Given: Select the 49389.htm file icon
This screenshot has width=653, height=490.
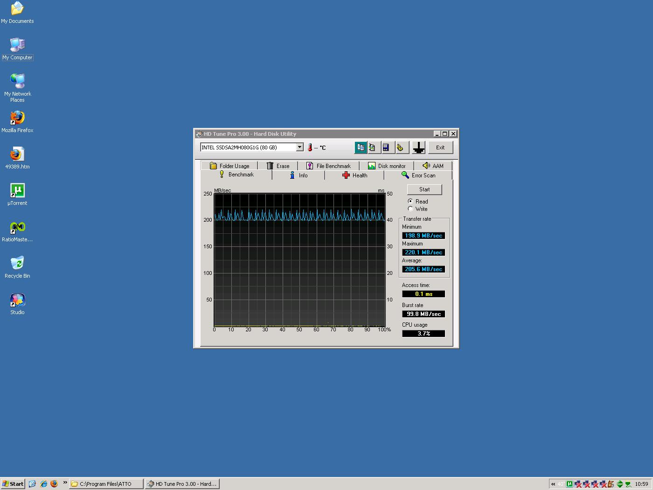Looking at the screenshot, I should pyautogui.click(x=17, y=158).
